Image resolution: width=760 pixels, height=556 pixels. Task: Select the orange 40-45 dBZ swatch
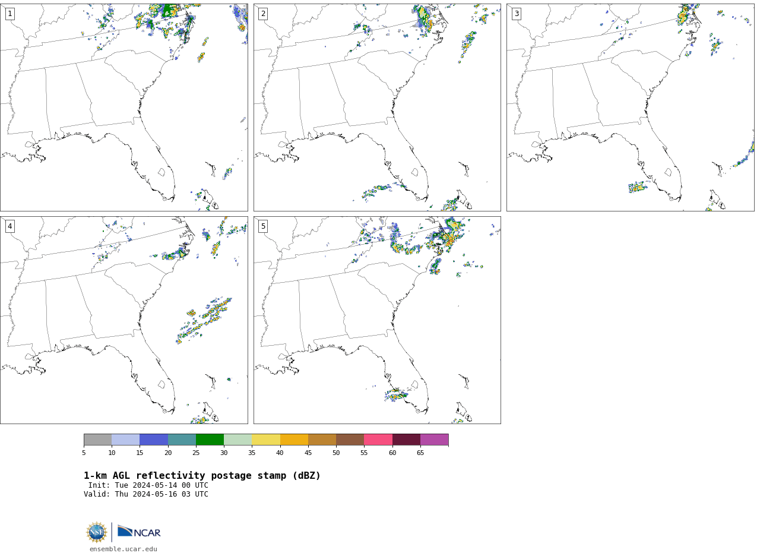pyautogui.click(x=294, y=440)
